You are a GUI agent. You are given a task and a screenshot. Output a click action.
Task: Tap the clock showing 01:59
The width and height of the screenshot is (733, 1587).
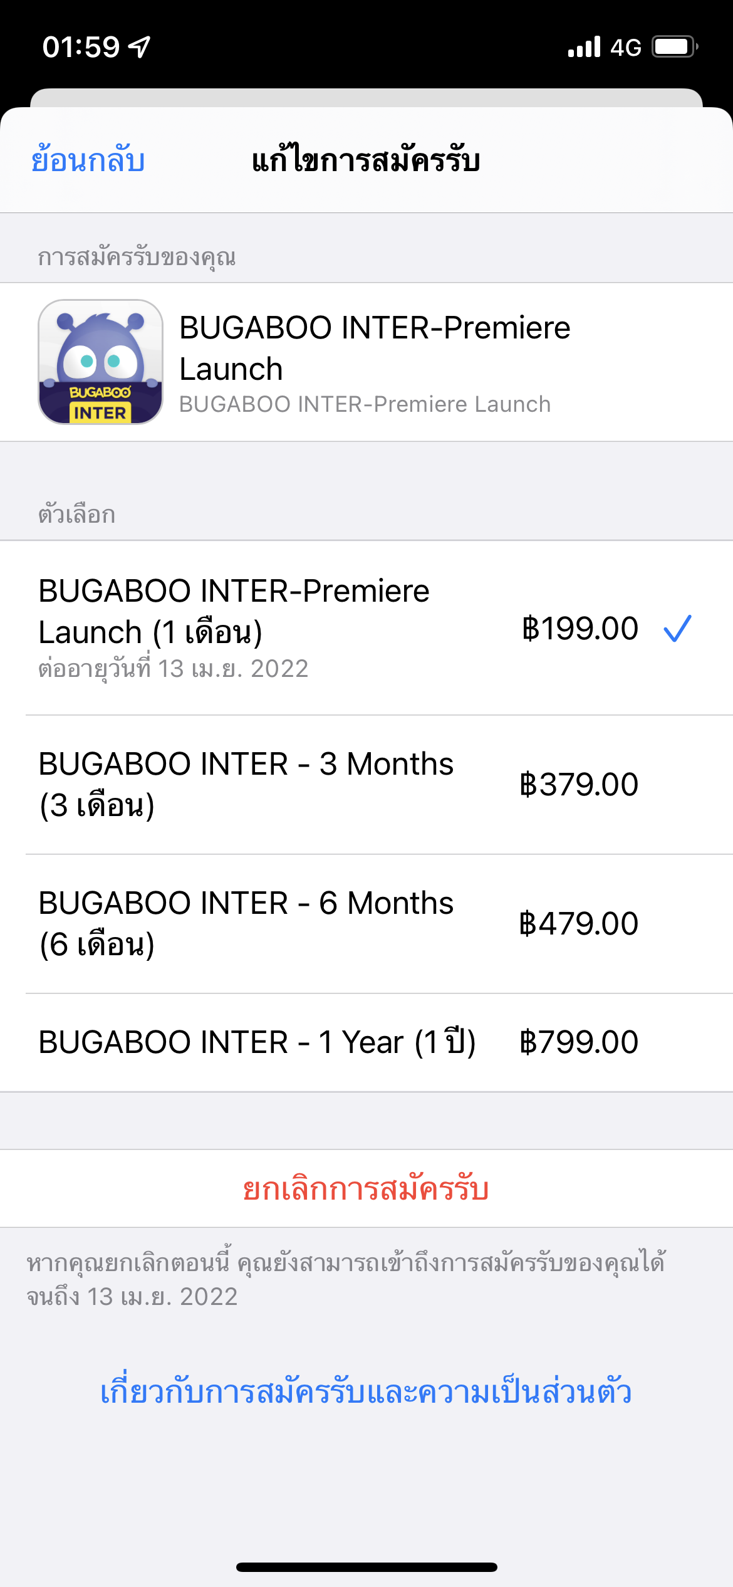(81, 47)
